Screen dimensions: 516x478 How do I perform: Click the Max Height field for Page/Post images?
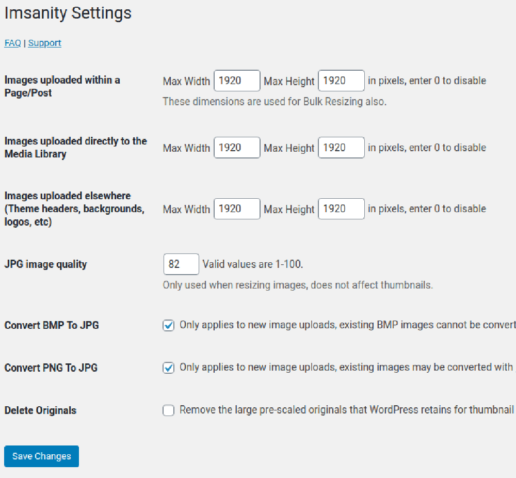point(341,81)
